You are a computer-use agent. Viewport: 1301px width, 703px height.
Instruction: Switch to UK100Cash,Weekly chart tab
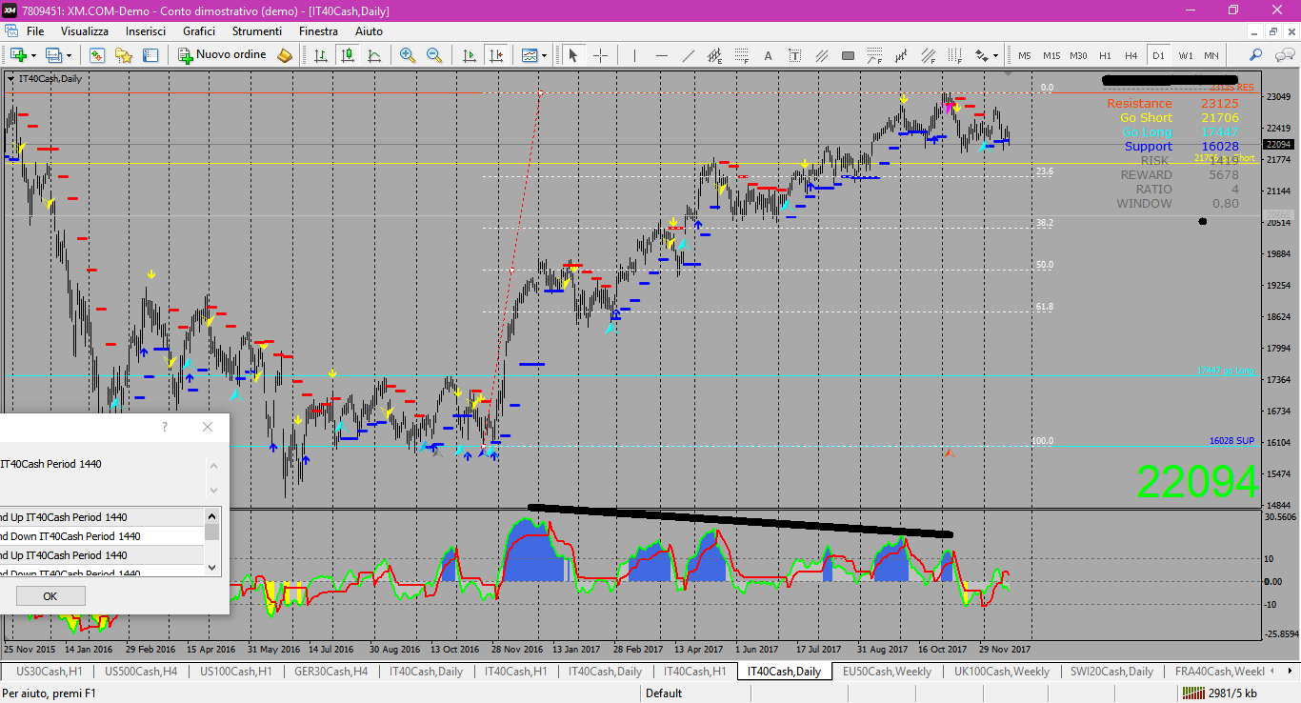[x=1001, y=672]
